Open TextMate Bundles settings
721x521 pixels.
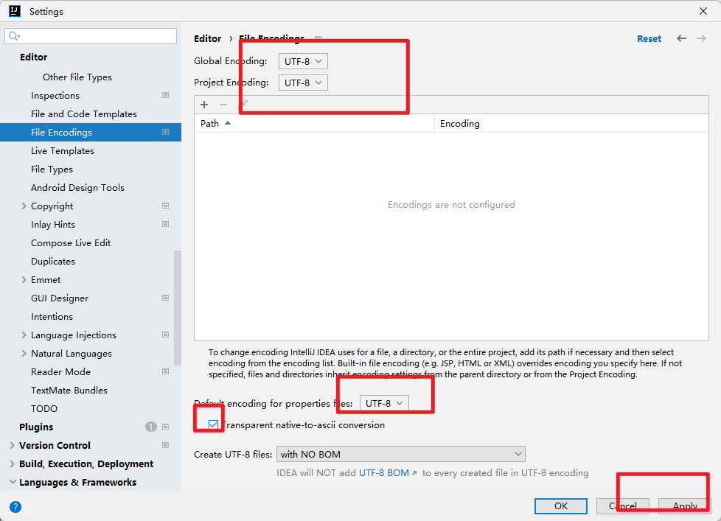coord(69,390)
